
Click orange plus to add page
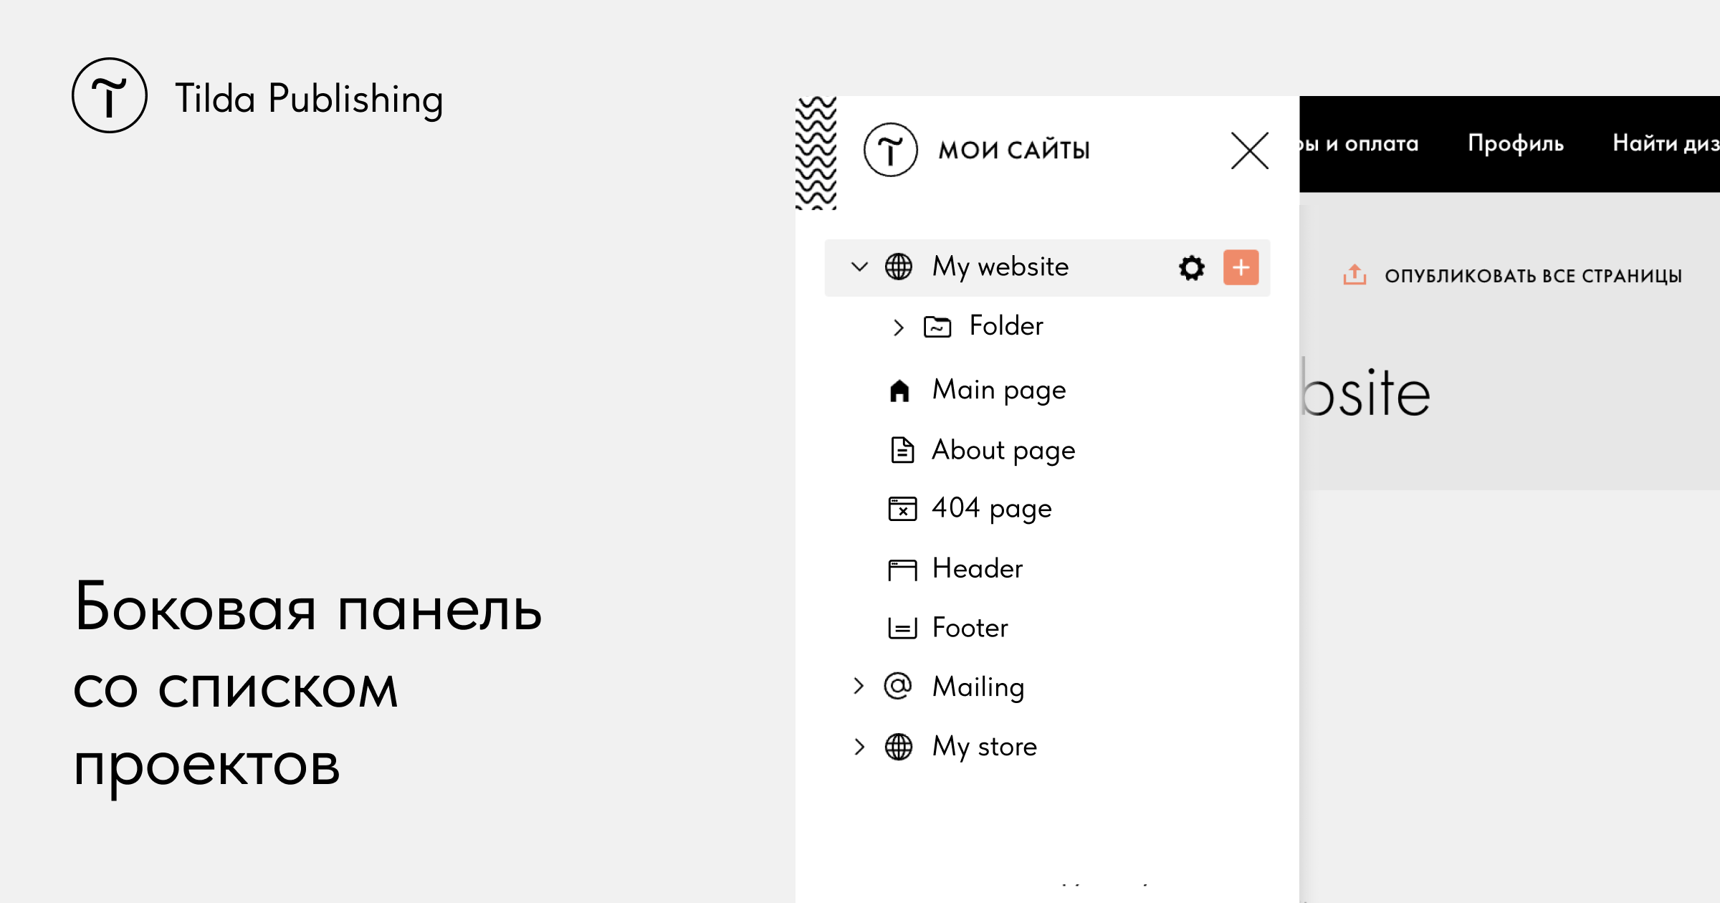[1241, 268]
